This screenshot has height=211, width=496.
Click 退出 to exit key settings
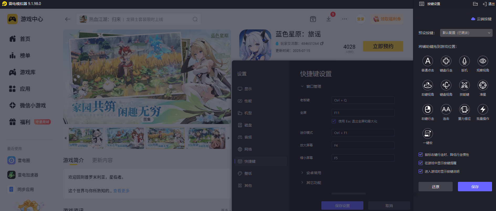489,4
